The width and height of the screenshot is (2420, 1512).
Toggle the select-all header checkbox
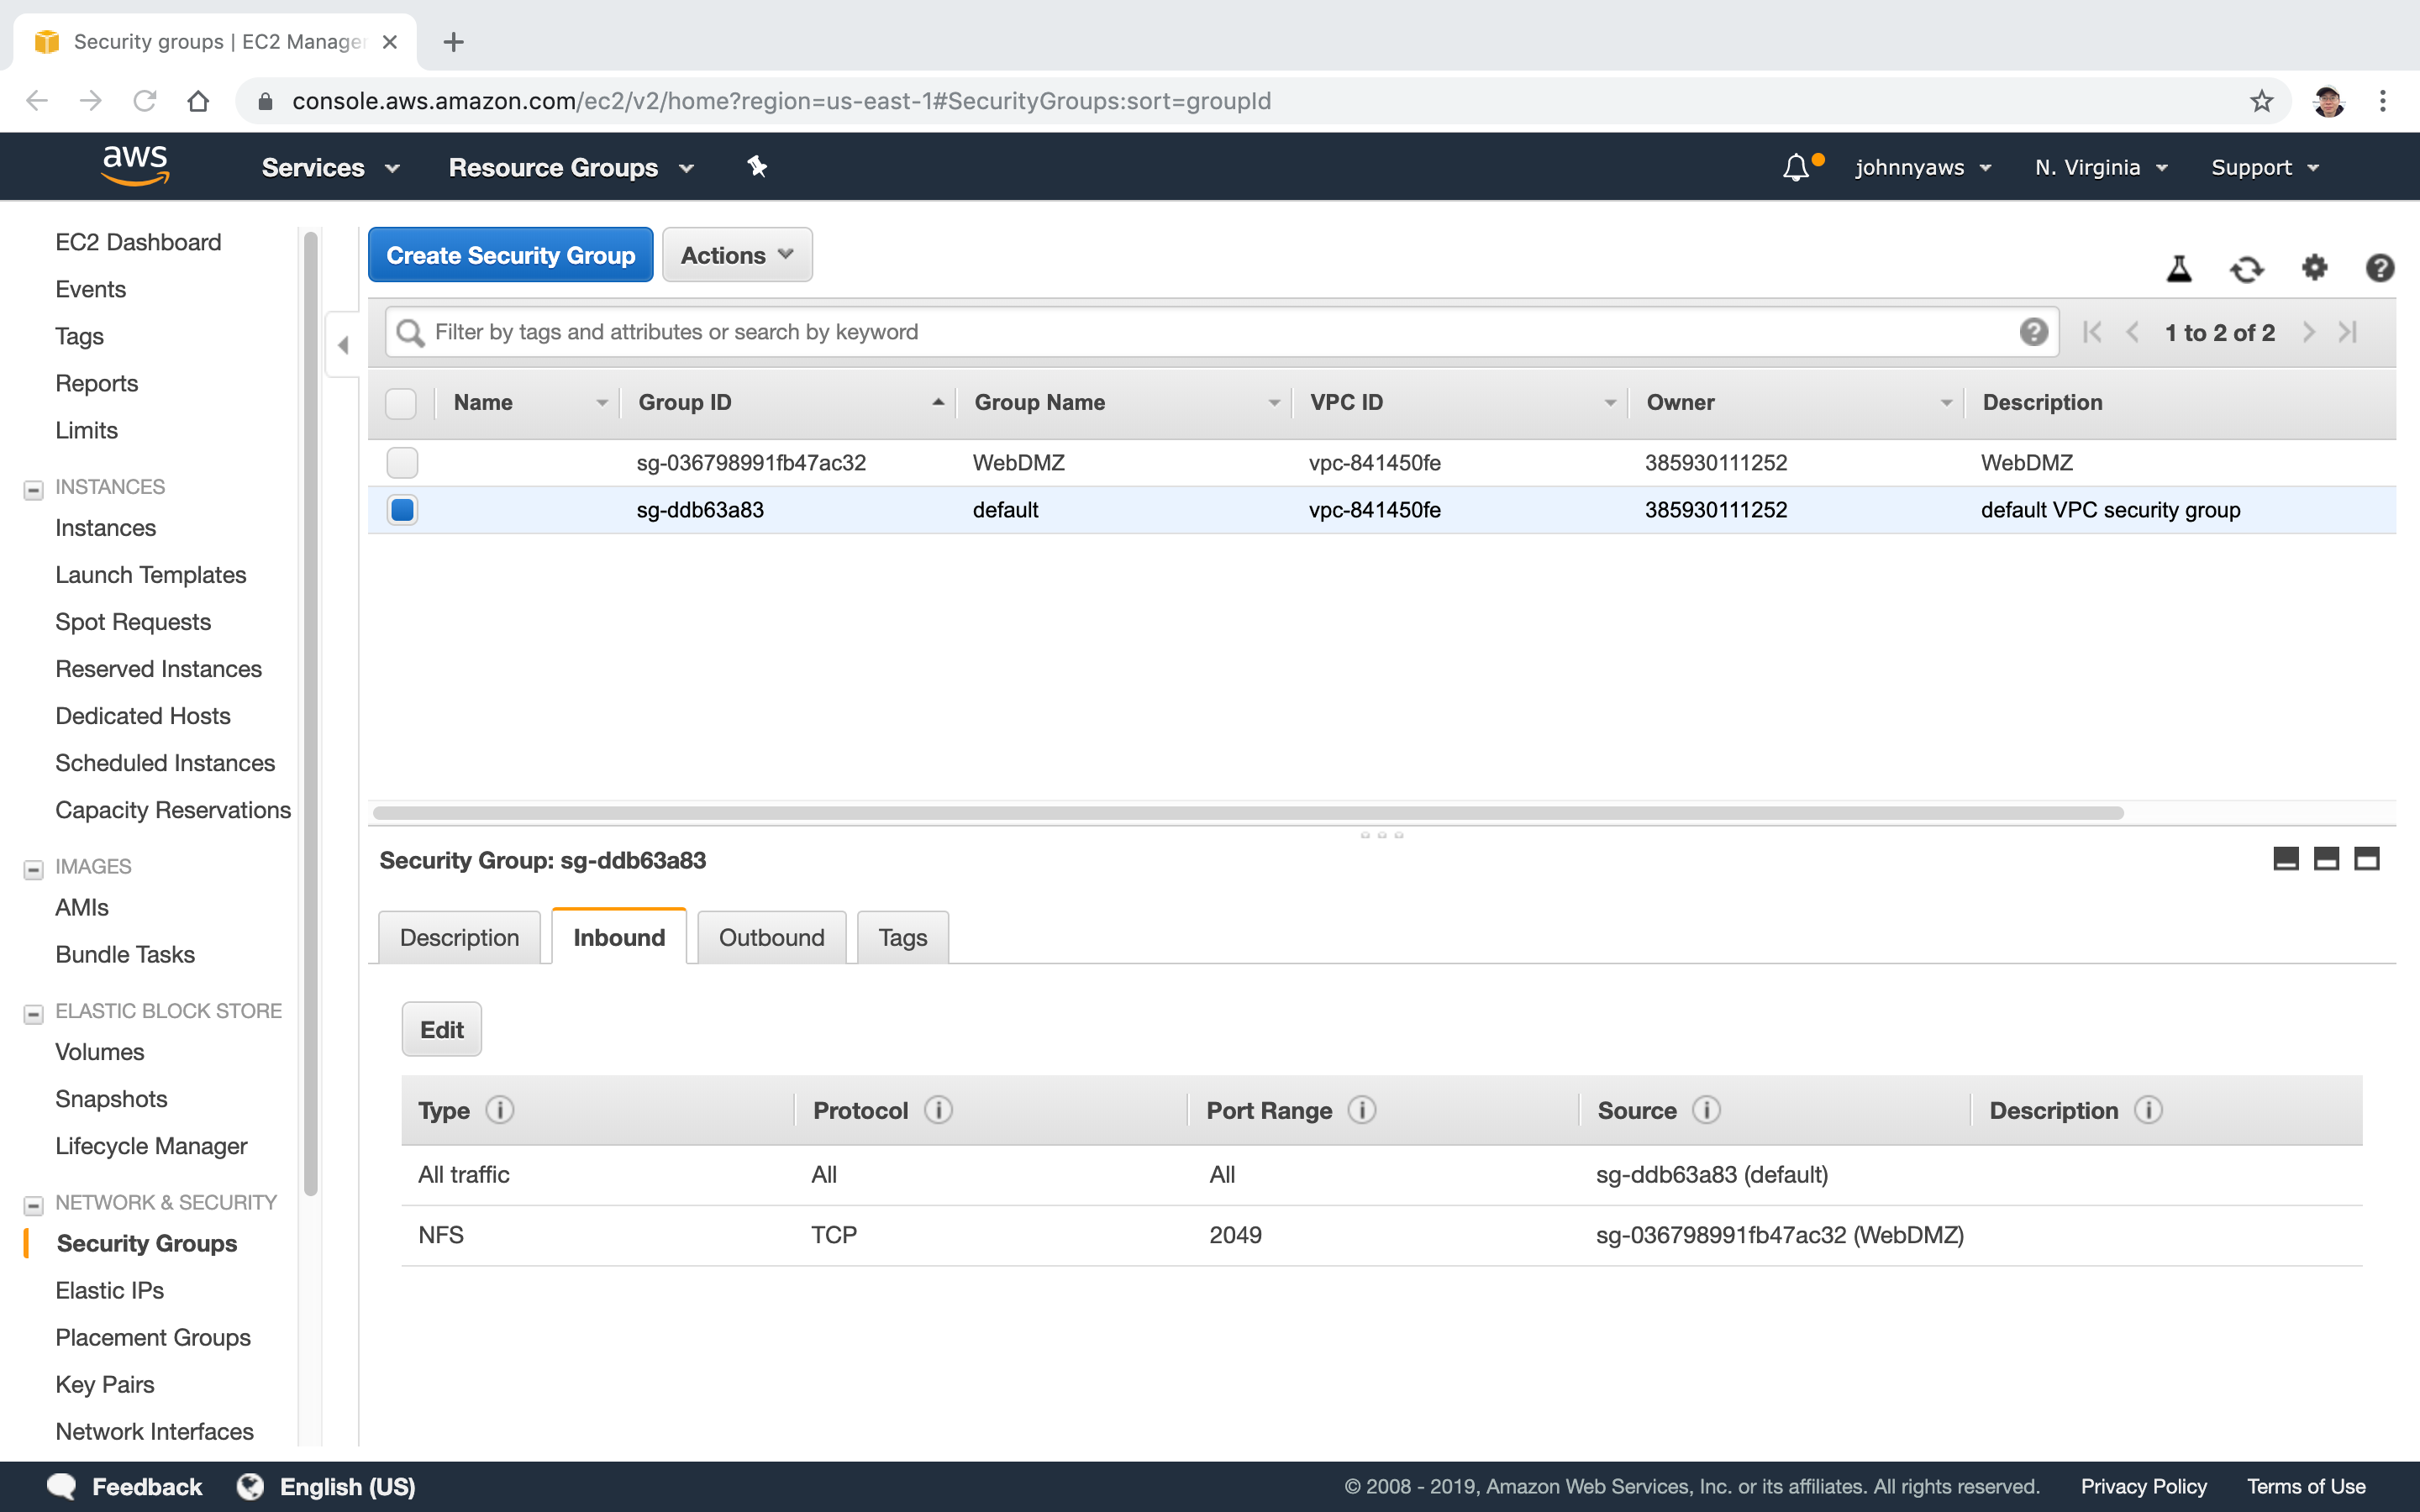tap(401, 403)
